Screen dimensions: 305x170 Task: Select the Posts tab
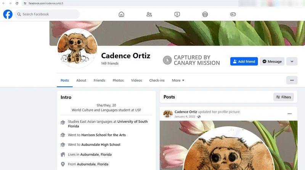[64, 80]
